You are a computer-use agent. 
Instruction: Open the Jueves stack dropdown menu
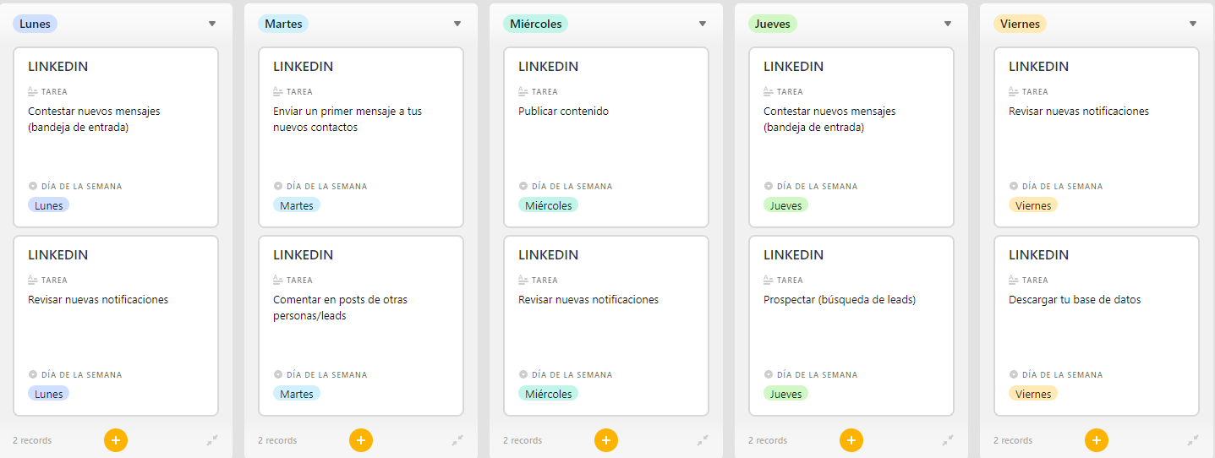tap(948, 24)
